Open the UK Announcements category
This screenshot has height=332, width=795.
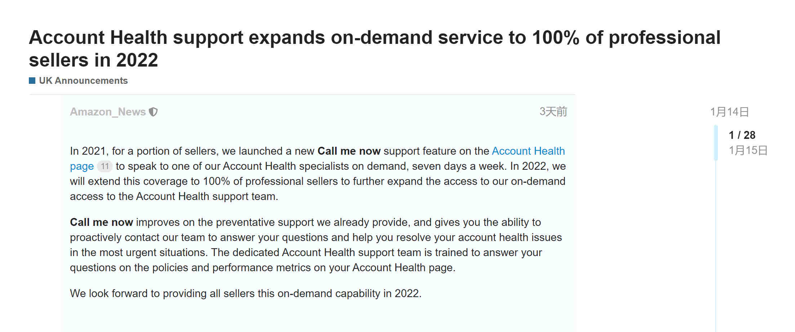(83, 81)
